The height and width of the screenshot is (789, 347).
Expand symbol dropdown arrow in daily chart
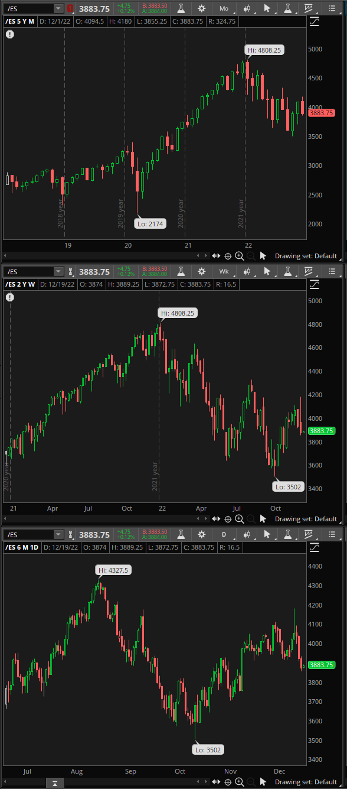58,534
